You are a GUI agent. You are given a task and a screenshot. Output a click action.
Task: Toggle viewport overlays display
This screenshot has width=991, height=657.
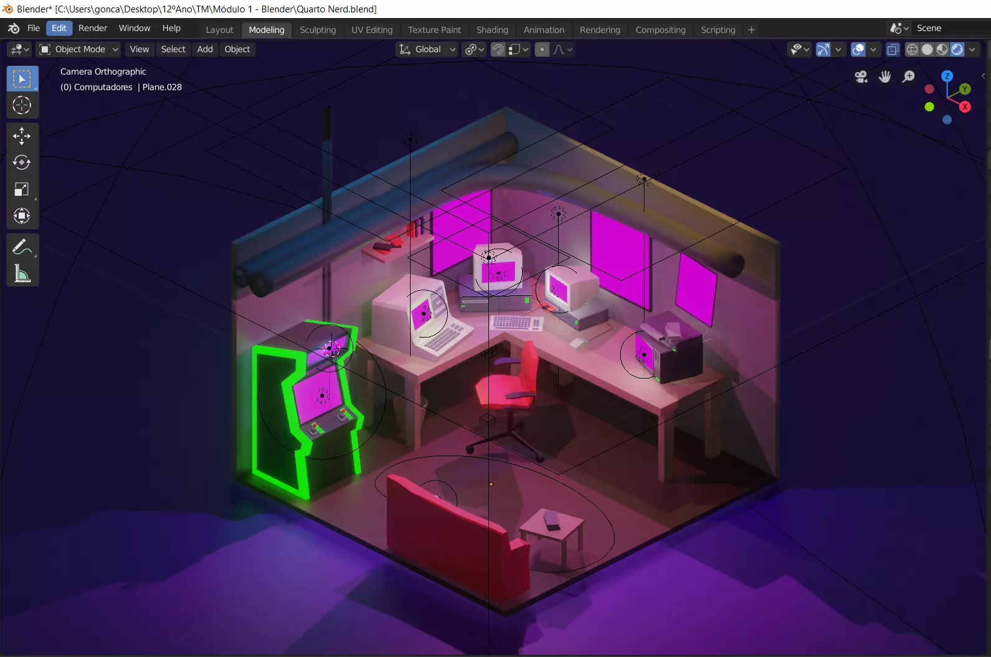[858, 50]
